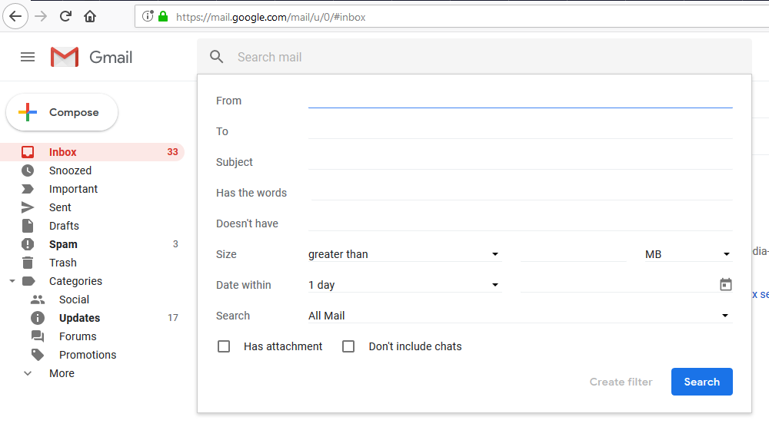769x427 pixels.
Task: Open the Sent folder
Action: point(60,207)
